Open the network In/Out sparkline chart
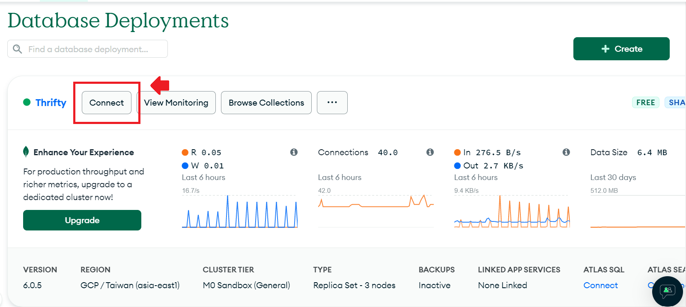 pos(512,211)
